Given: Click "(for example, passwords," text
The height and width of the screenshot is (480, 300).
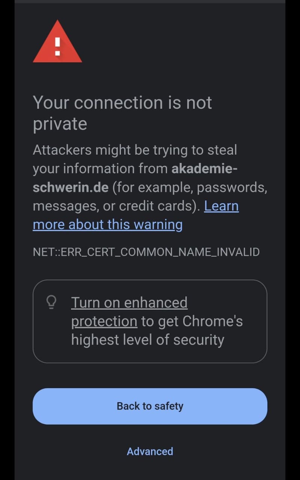Looking at the screenshot, I should click(190, 187).
